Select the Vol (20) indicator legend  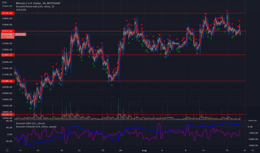point(21,10)
